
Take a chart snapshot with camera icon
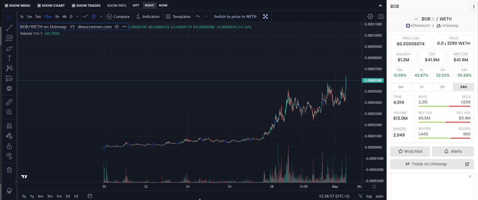click(x=381, y=17)
